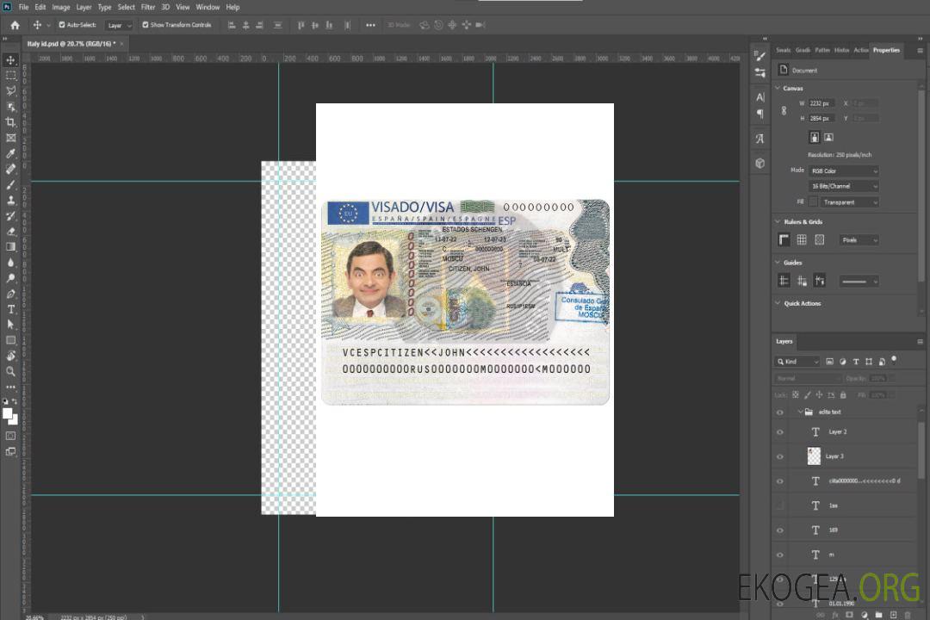
Task: Open the Layers Kind filter dropdown
Action: pyautogui.click(x=797, y=362)
